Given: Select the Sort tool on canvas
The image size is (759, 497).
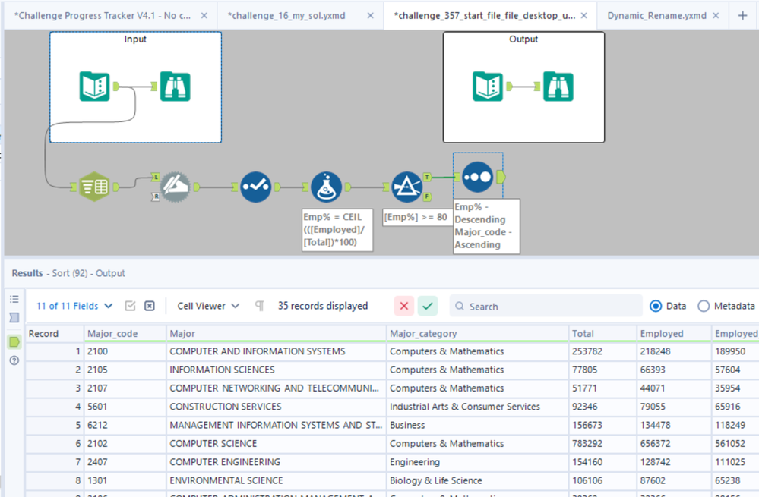Looking at the screenshot, I should click(x=476, y=176).
